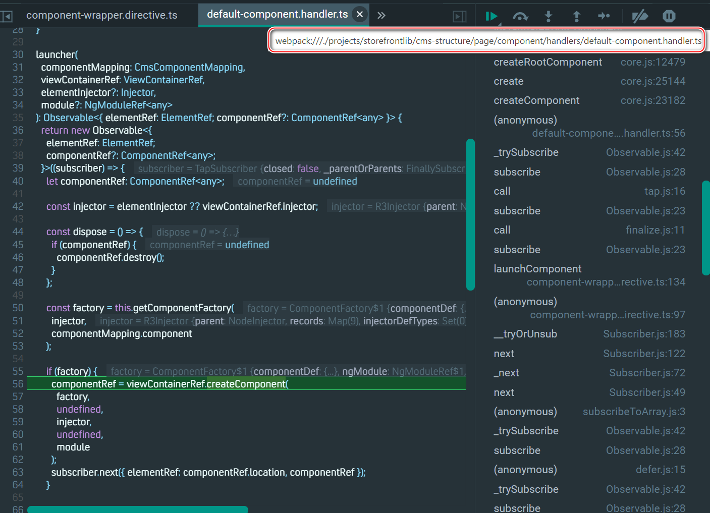Image resolution: width=710 pixels, height=513 pixels.
Task: Step into next function call
Action: (x=549, y=17)
